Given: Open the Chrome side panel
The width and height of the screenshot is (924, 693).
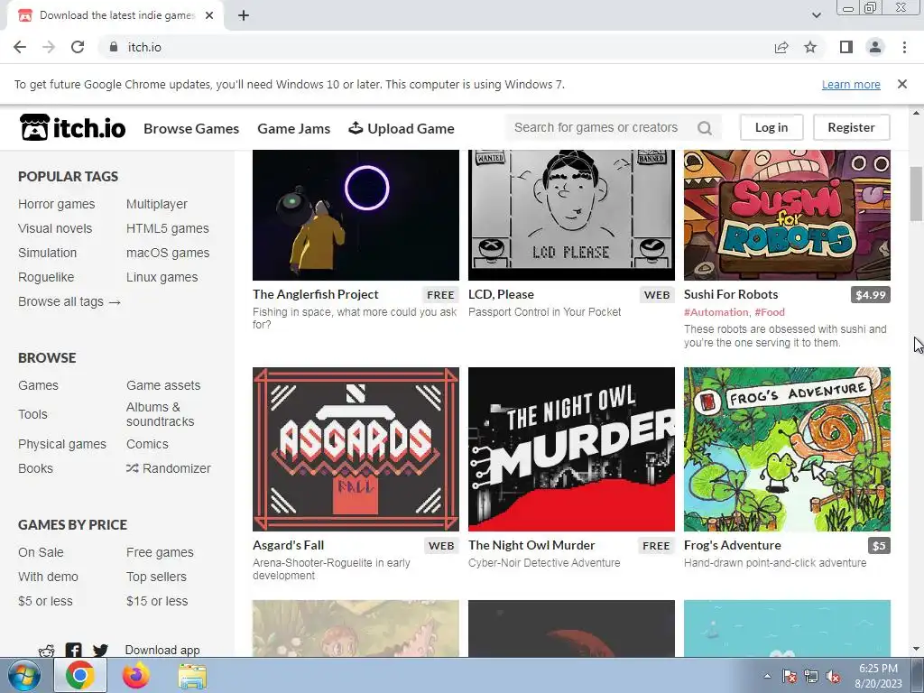Looking at the screenshot, I should click(x=846, y=47).
